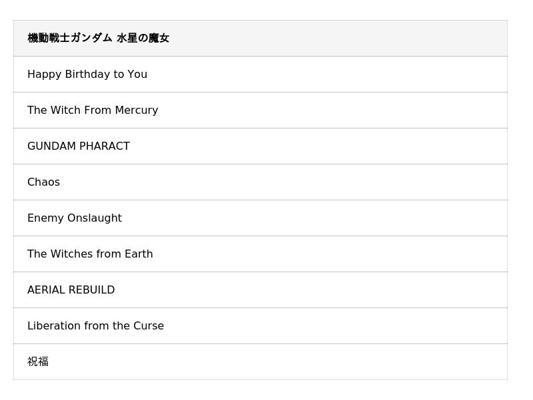
Task: Click the 機動戦士ガンダム 水星の魔女 header
Action: pyautogui.click(x=99, y=39)
